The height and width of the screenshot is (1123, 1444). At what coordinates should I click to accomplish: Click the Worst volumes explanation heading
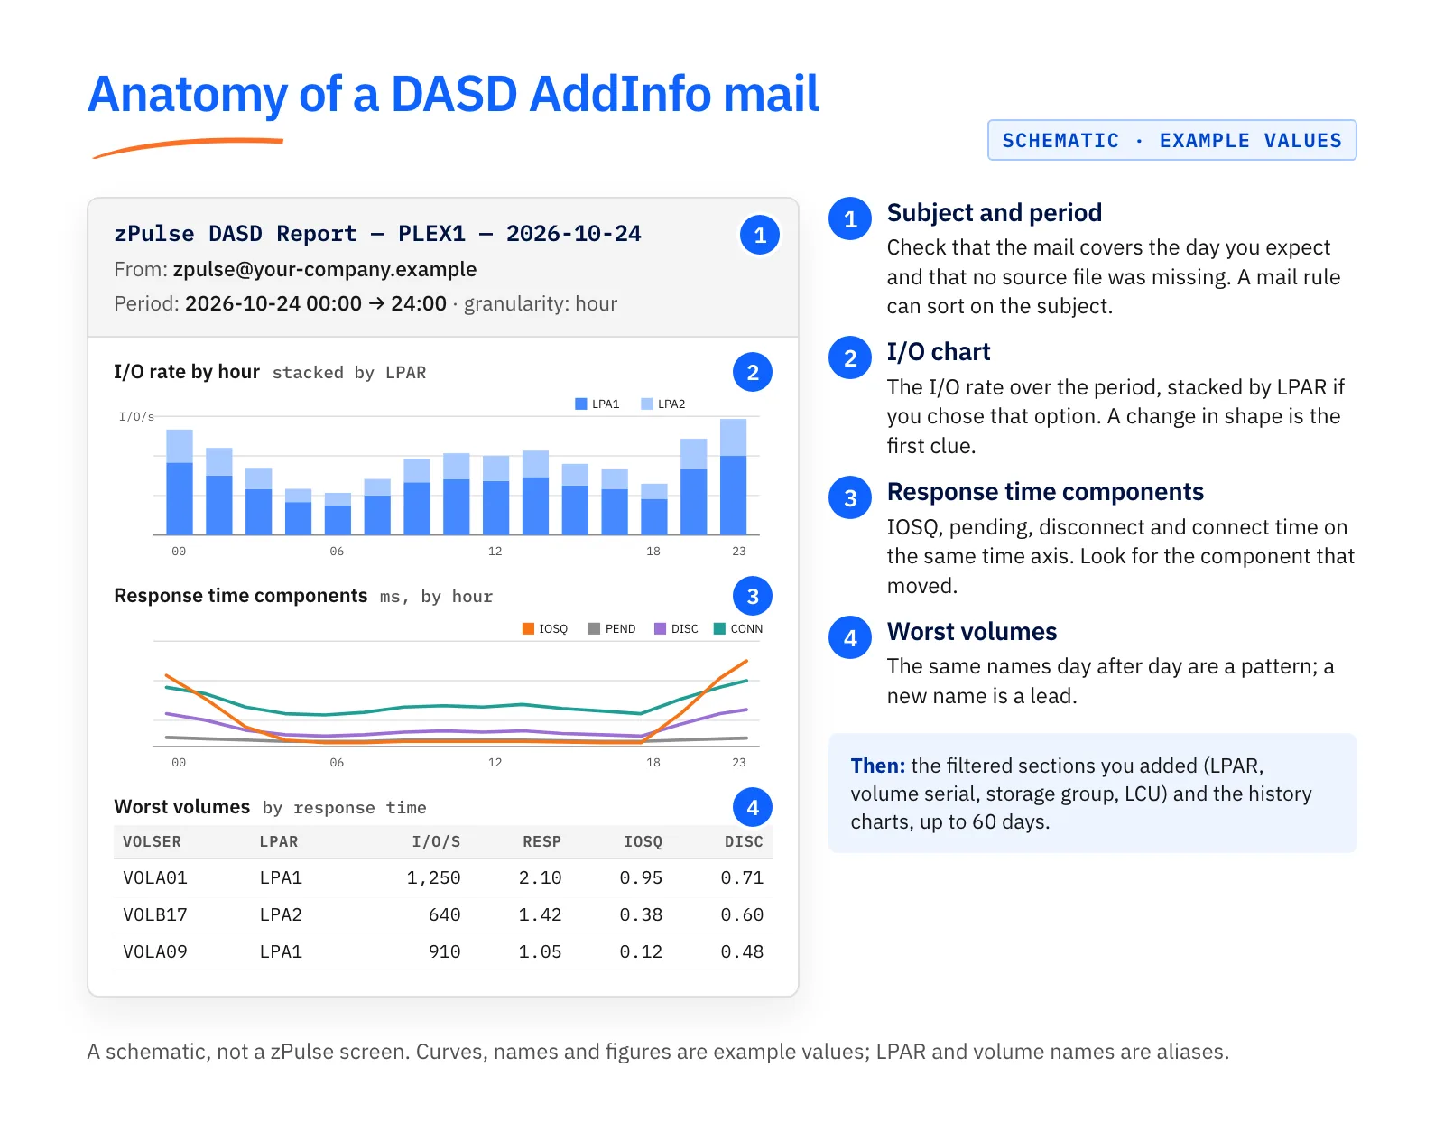tap(972, 632)
